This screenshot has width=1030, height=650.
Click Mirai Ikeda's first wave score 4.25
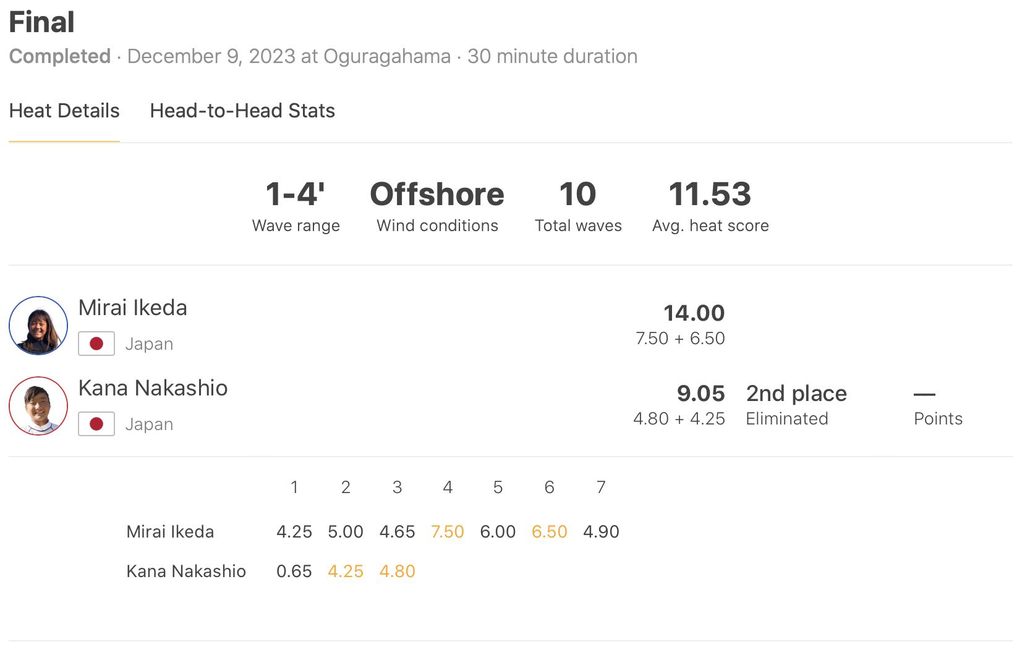click(294, 531)
